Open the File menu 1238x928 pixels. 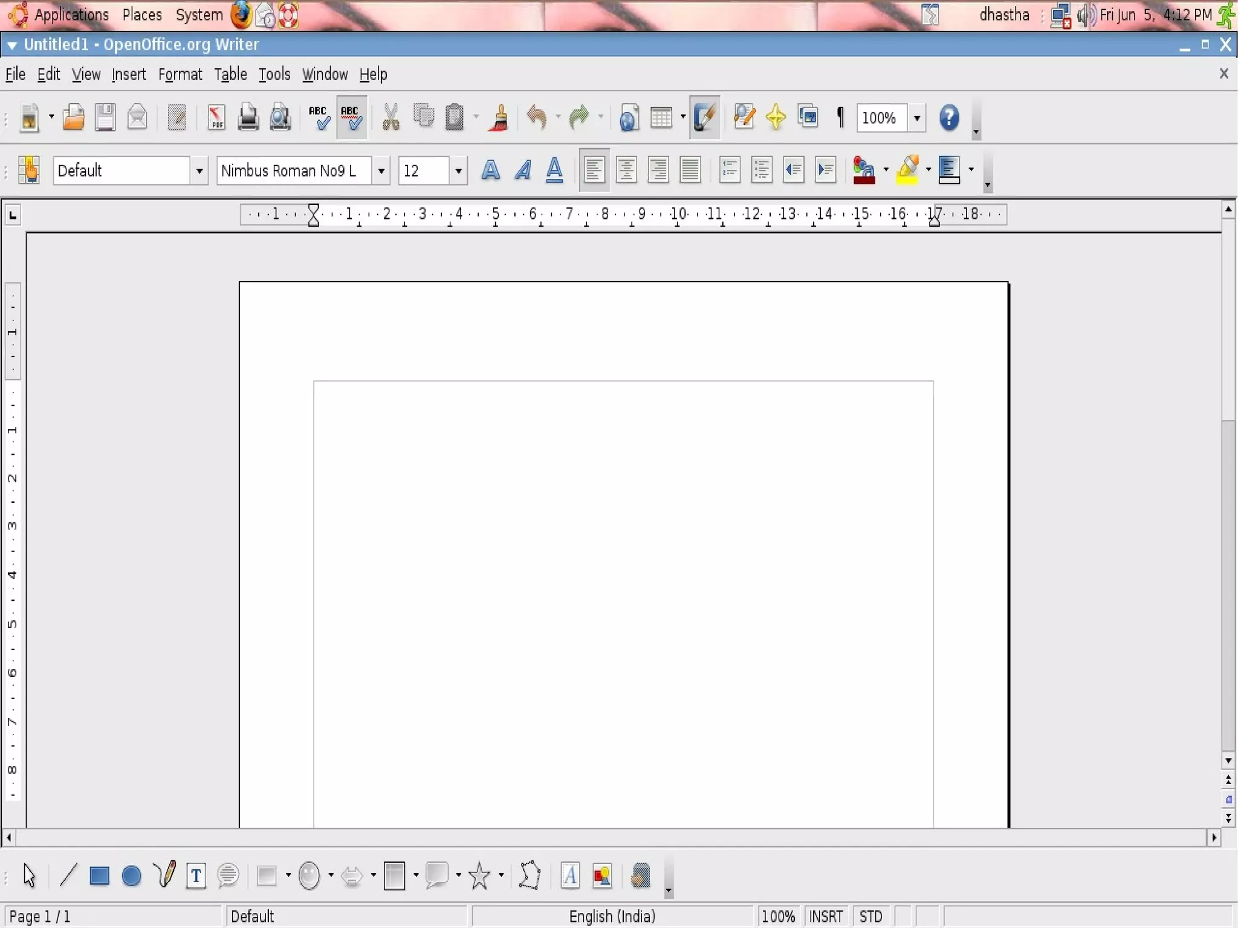click(16, 74)
